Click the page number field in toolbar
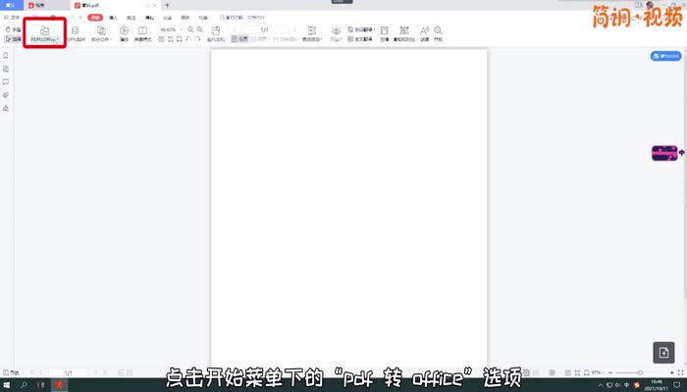This screenshot has width=687, height=392. tap(264, 30)
